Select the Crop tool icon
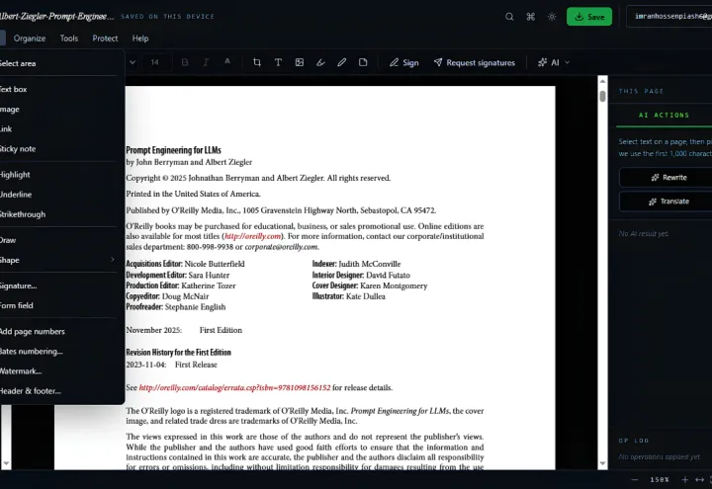712x489 pixels. click(257, 62)
